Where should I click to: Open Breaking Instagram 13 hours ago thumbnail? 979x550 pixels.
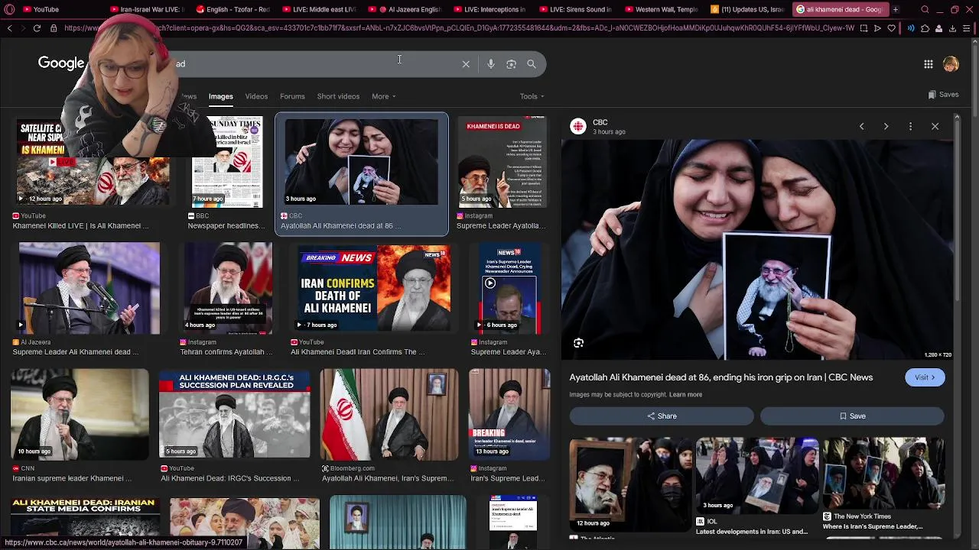[509, 415]
